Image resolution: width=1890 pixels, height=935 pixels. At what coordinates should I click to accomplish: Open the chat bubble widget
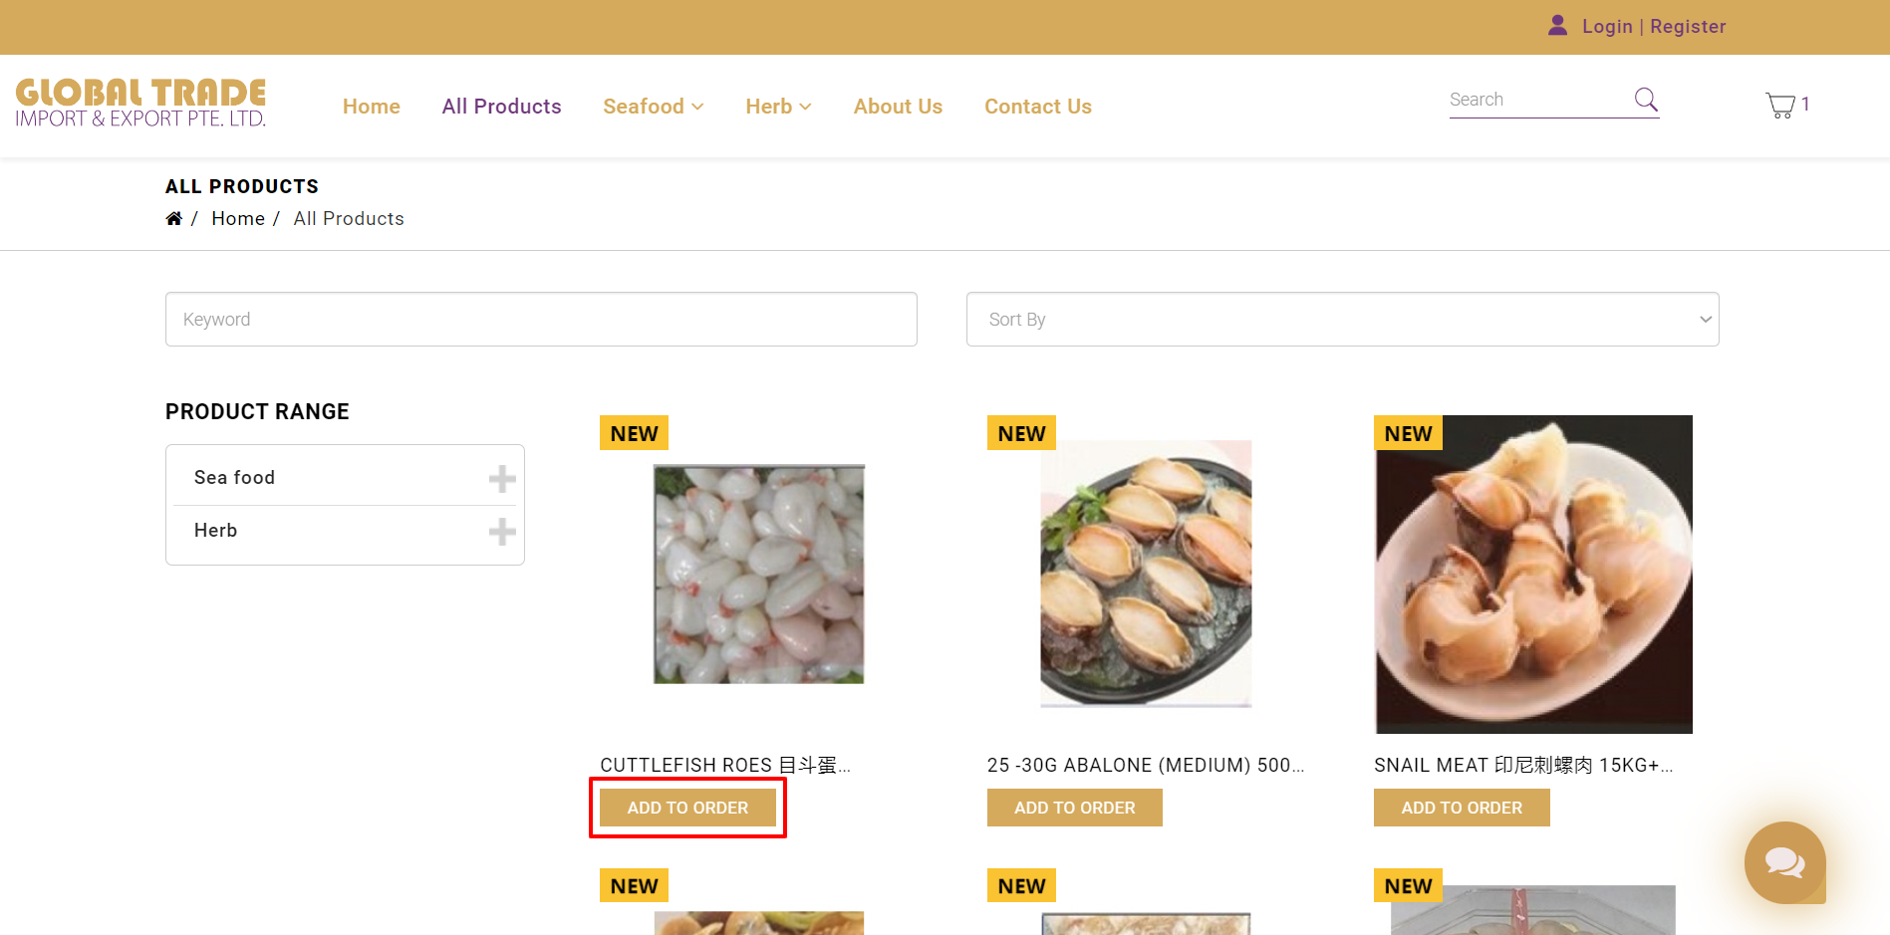[x=1784, y=862]
